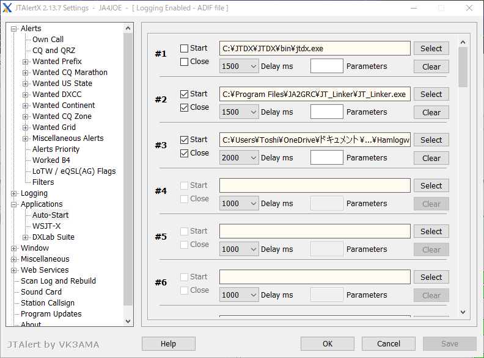Expand the Miscellaneous Alerts node
Screen dimensions: 484x358
[25, 138]
